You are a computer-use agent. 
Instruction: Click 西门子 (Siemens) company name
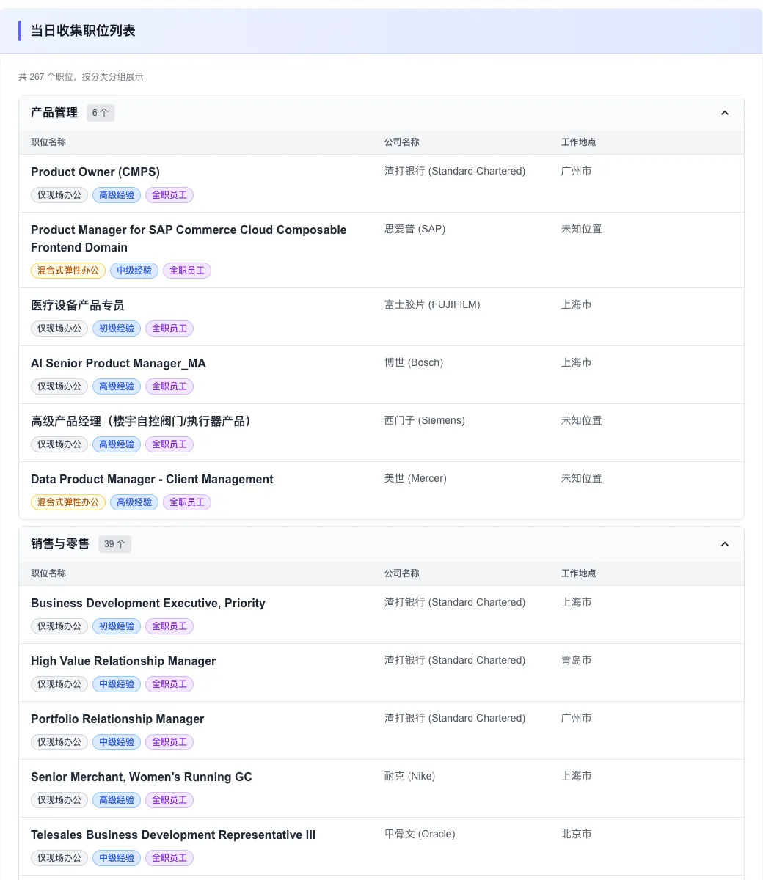[x=425, y=421]
